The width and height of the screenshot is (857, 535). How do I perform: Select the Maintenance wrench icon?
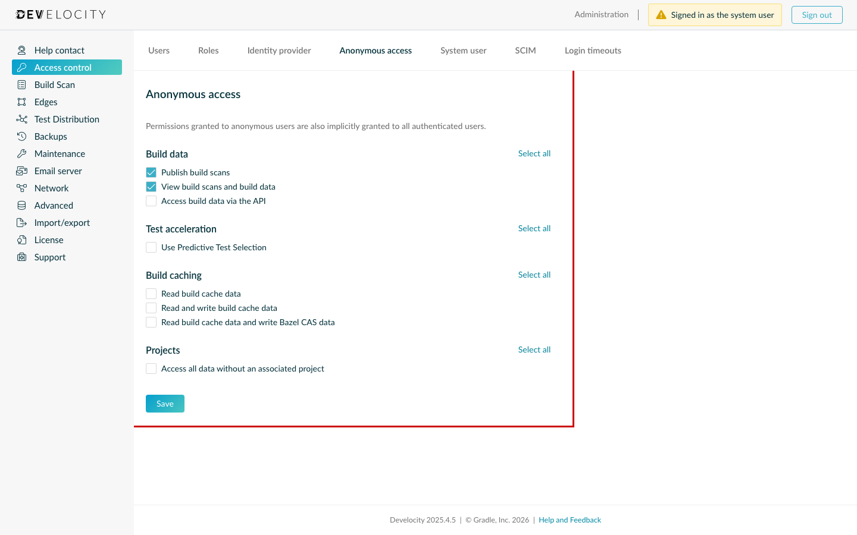22,153
